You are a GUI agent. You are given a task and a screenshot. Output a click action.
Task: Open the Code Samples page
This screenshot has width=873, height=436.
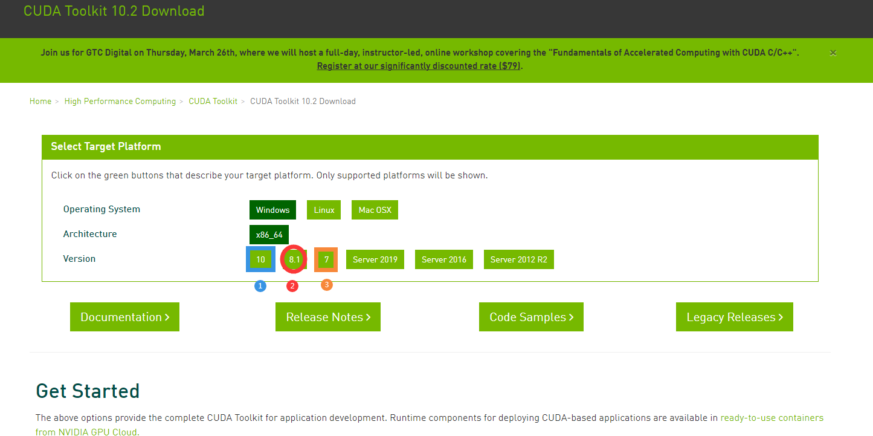[x=531, y=317]
